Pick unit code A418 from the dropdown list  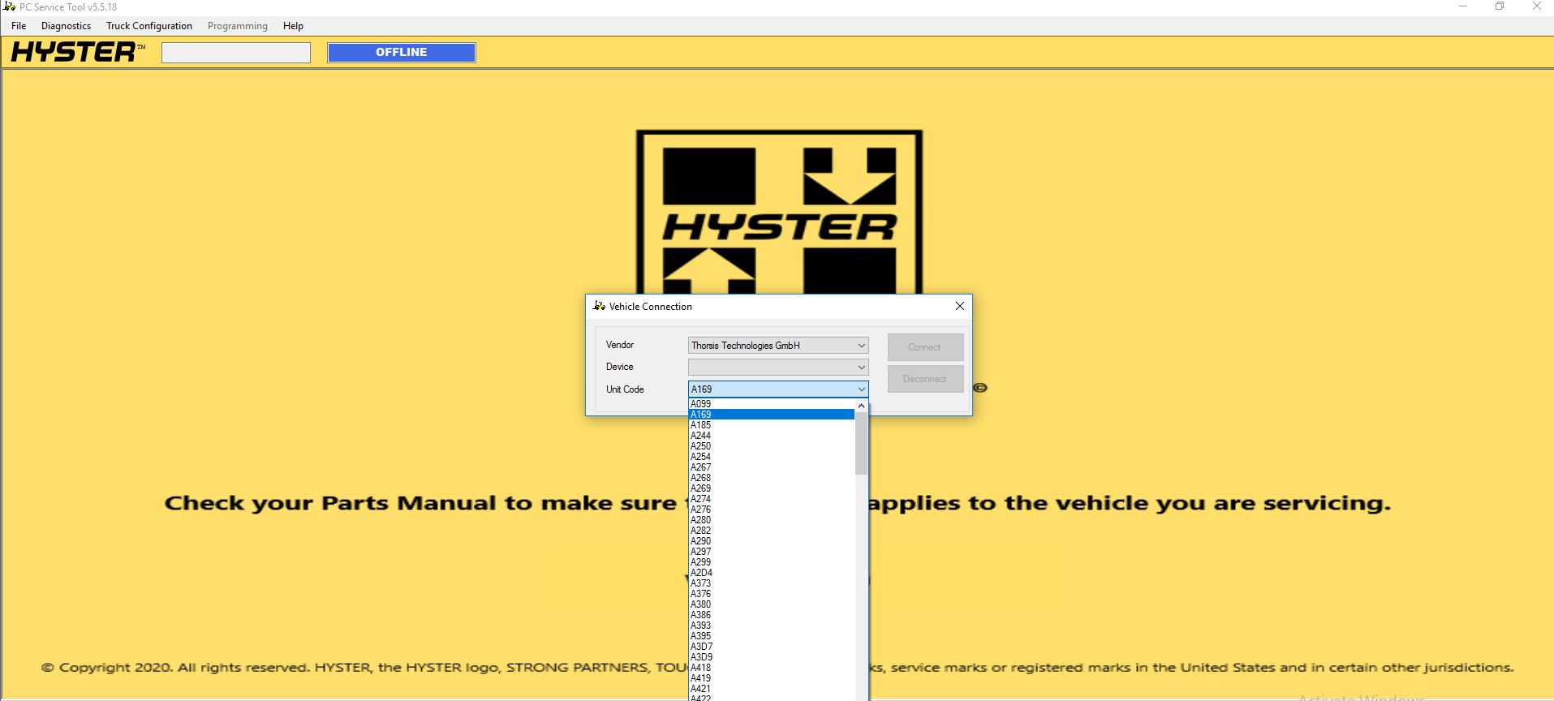point(701,668)
